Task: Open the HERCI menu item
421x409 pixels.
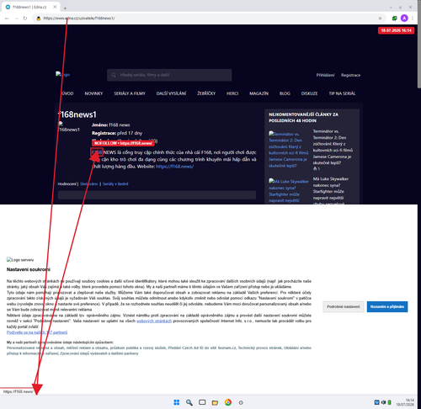Action: point(232,93)
